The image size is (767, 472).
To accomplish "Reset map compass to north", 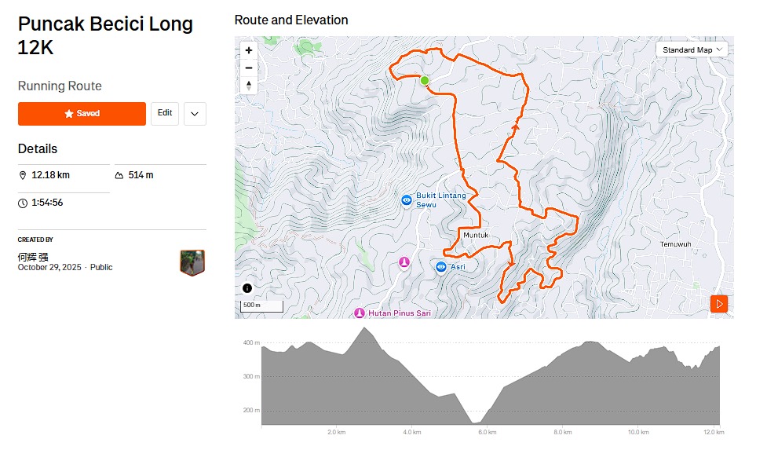I will click(x=249, y=85).
